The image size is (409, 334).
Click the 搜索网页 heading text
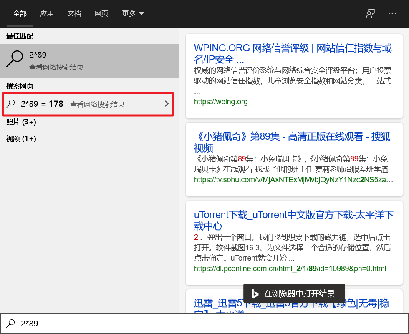coord(20,86)
